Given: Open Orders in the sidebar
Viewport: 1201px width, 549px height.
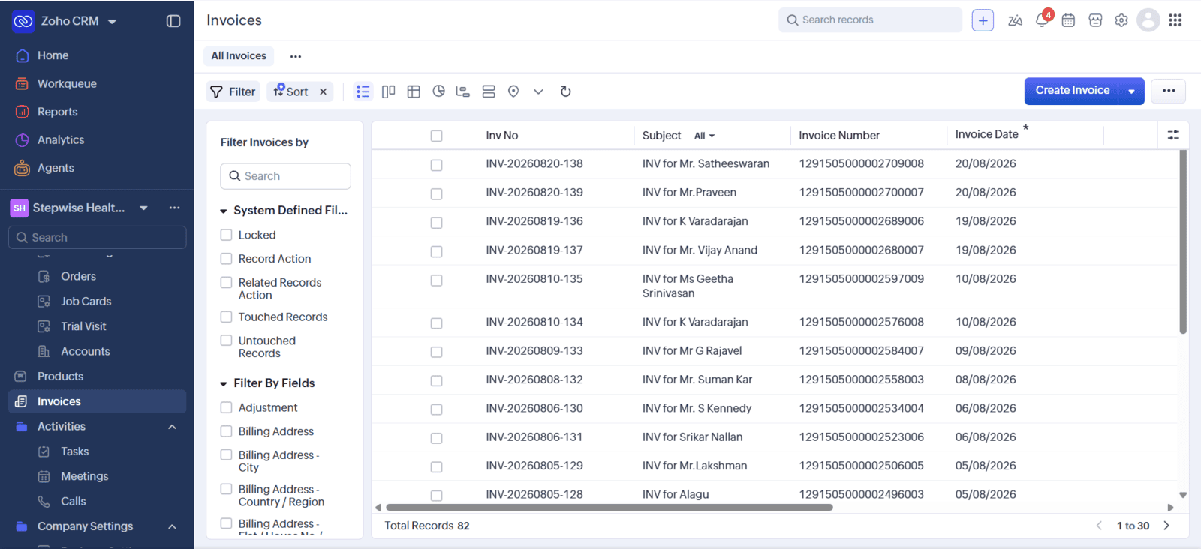Looking at the screenshot, I should click(78, 276).
